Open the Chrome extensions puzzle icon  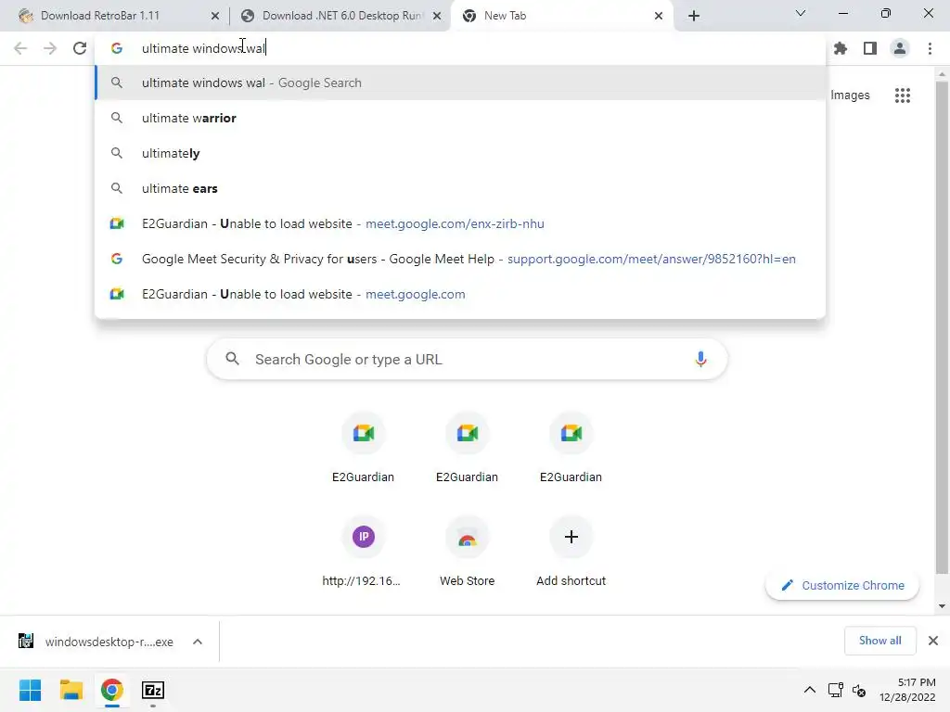coord(841,48)
